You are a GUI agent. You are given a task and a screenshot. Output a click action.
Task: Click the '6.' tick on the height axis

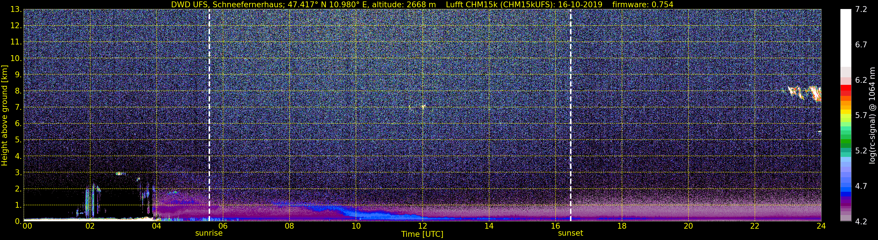coord(18,124)
